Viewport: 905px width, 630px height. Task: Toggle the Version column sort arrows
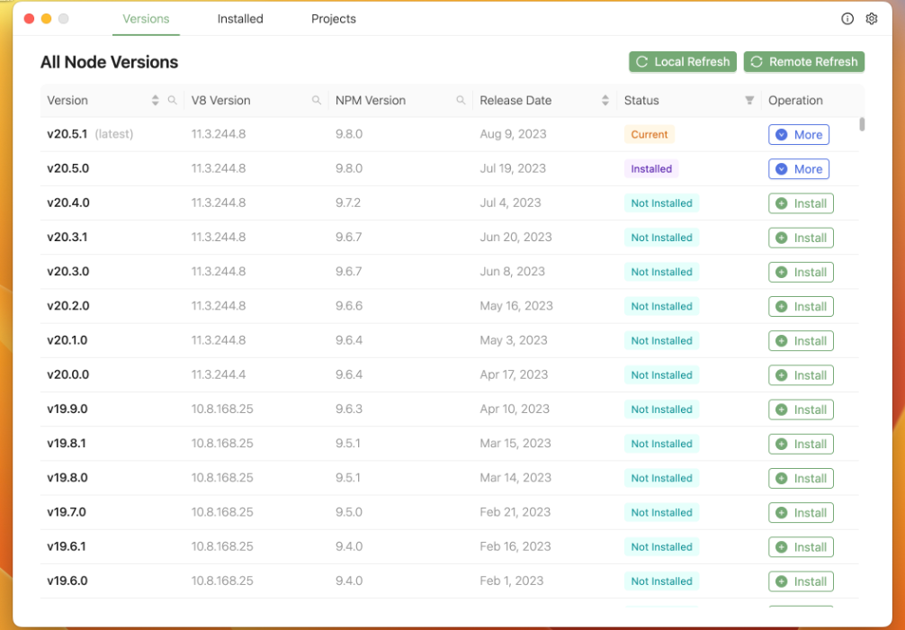pyautogui.click(x=156, y=101)
